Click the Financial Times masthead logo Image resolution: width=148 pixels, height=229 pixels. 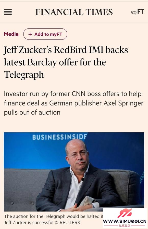coord(74,12)
